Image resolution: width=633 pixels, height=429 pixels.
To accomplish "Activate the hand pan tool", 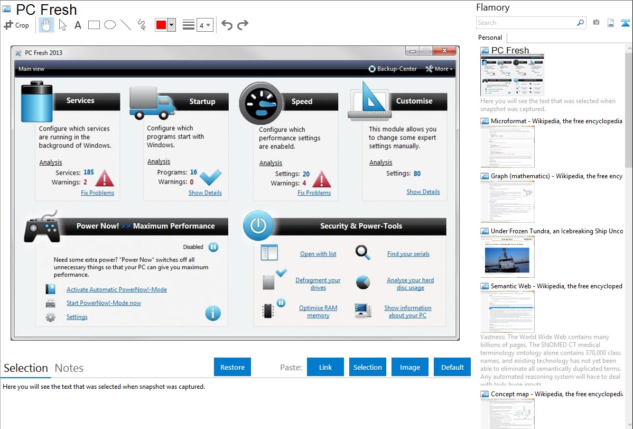I will coord(46,25).
